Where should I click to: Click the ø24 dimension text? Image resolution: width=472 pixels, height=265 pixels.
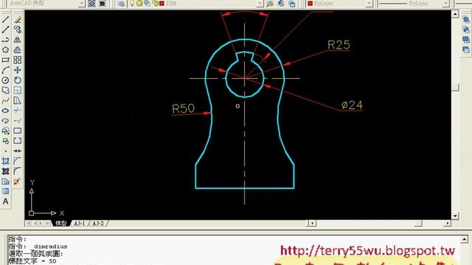coord(353,105)
